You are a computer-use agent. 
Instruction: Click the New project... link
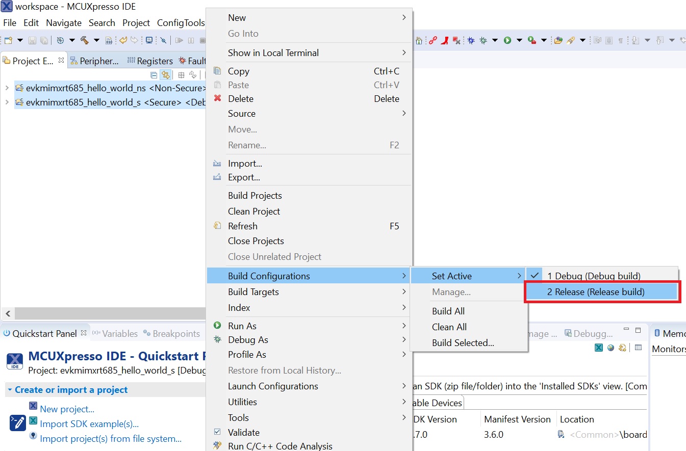[x=67, y=409]
